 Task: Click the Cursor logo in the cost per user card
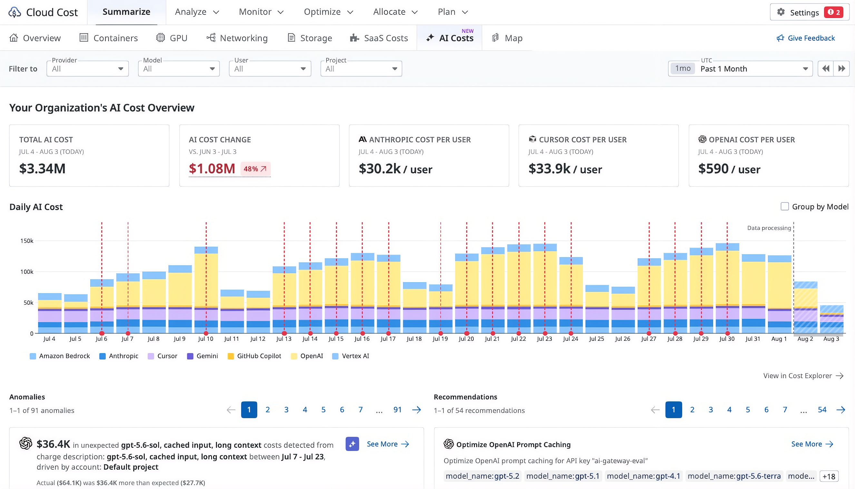pos(532,139)
